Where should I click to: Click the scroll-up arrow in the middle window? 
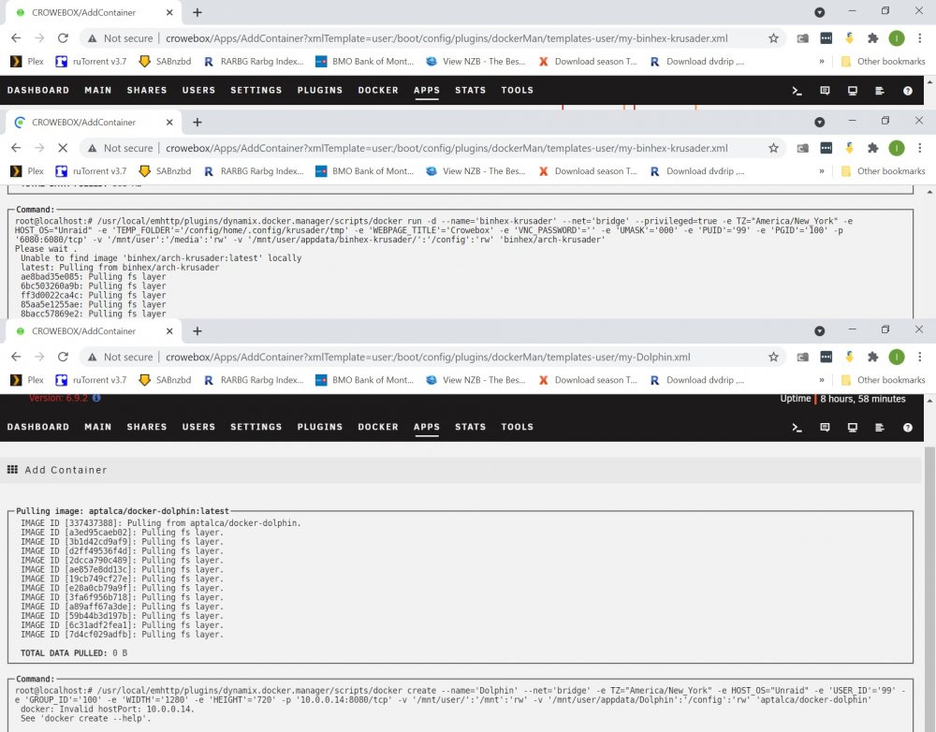coord(930,192)
